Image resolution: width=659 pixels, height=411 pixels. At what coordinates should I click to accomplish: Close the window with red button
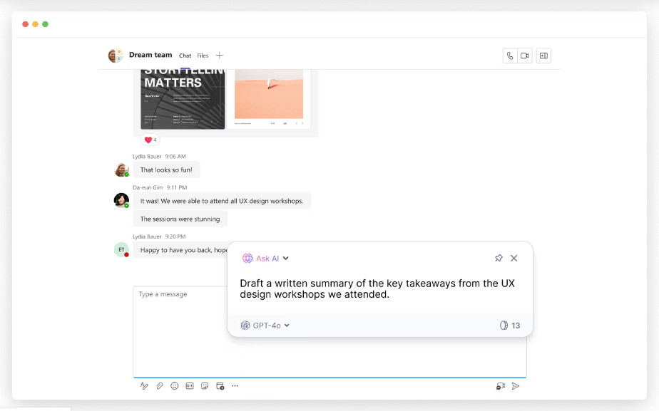pos(25,24)
